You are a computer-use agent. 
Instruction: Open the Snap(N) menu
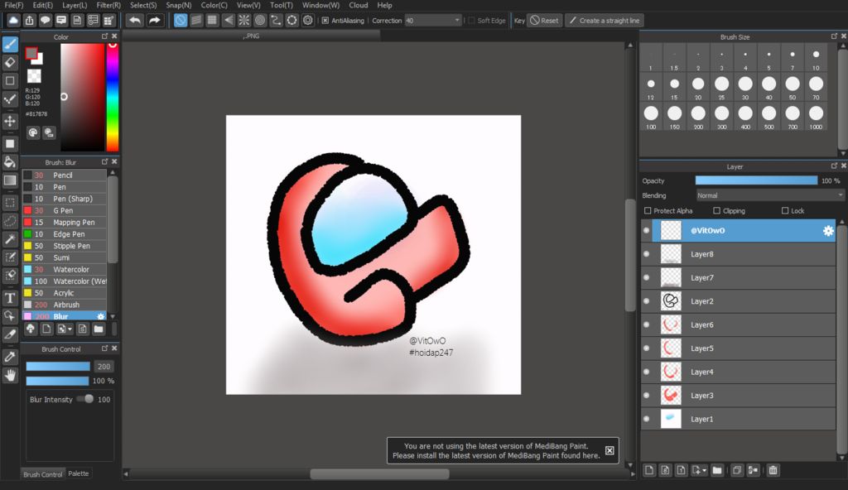179,5
